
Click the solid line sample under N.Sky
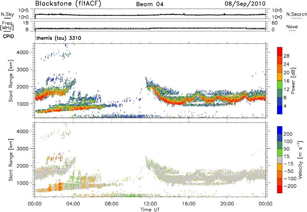(x=7, y=18)
